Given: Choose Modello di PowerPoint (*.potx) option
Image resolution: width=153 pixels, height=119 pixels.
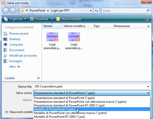Looking at the screenshot, I should pyautogui.click(x=54, y=109).
